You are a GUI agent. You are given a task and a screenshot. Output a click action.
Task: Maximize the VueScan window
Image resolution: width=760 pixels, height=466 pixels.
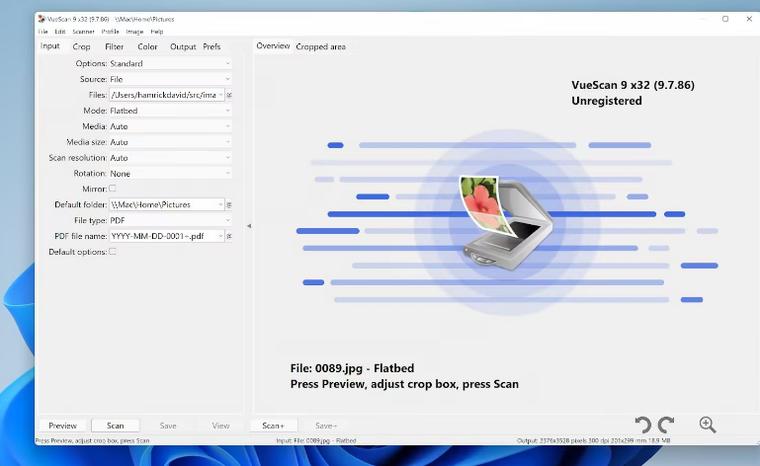pyautogui.click(x=725, y=19)
